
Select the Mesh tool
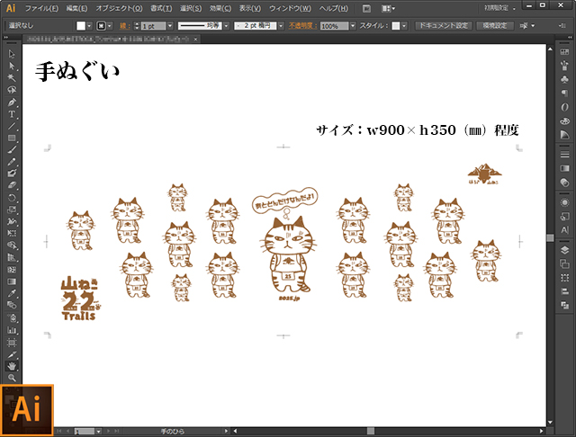tap(12, 270)
